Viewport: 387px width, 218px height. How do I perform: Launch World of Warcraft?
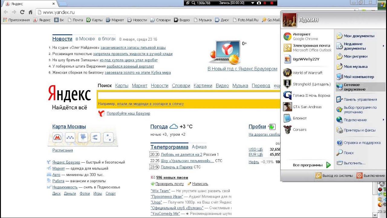coord(307,73)
